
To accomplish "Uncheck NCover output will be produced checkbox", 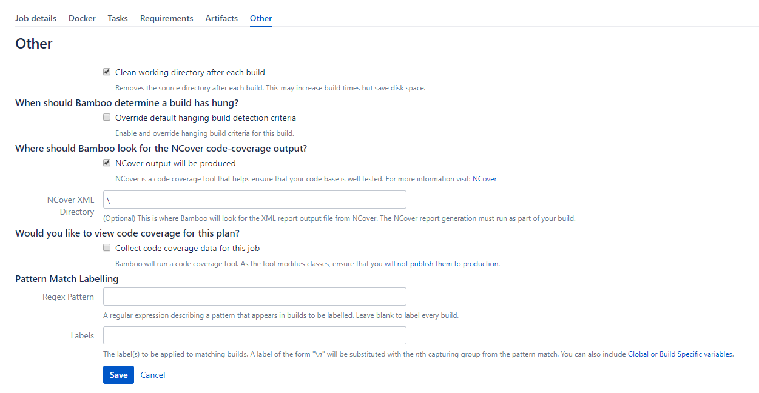I will coord(107,163).
